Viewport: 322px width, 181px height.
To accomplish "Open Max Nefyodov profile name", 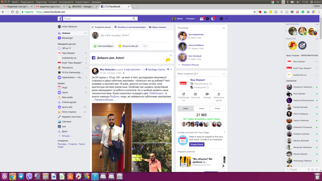I will 108,70.
